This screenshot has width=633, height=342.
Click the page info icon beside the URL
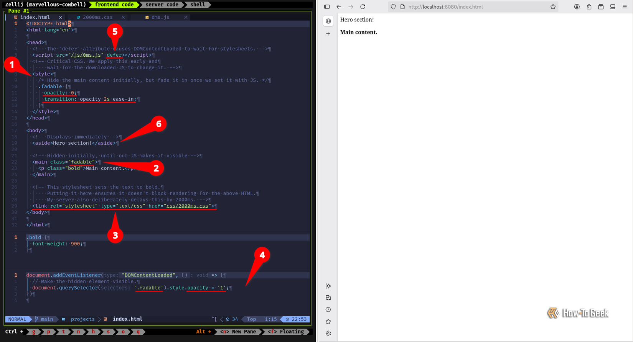pyautogui.click(x=402, y=7)
